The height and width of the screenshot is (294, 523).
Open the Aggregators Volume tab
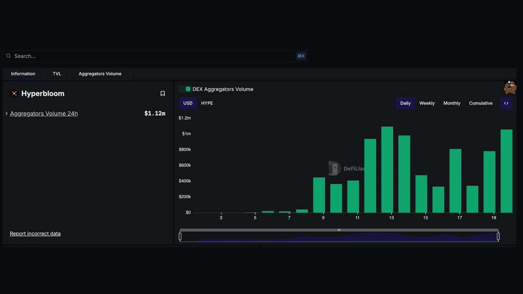click(x=100, y=74)
